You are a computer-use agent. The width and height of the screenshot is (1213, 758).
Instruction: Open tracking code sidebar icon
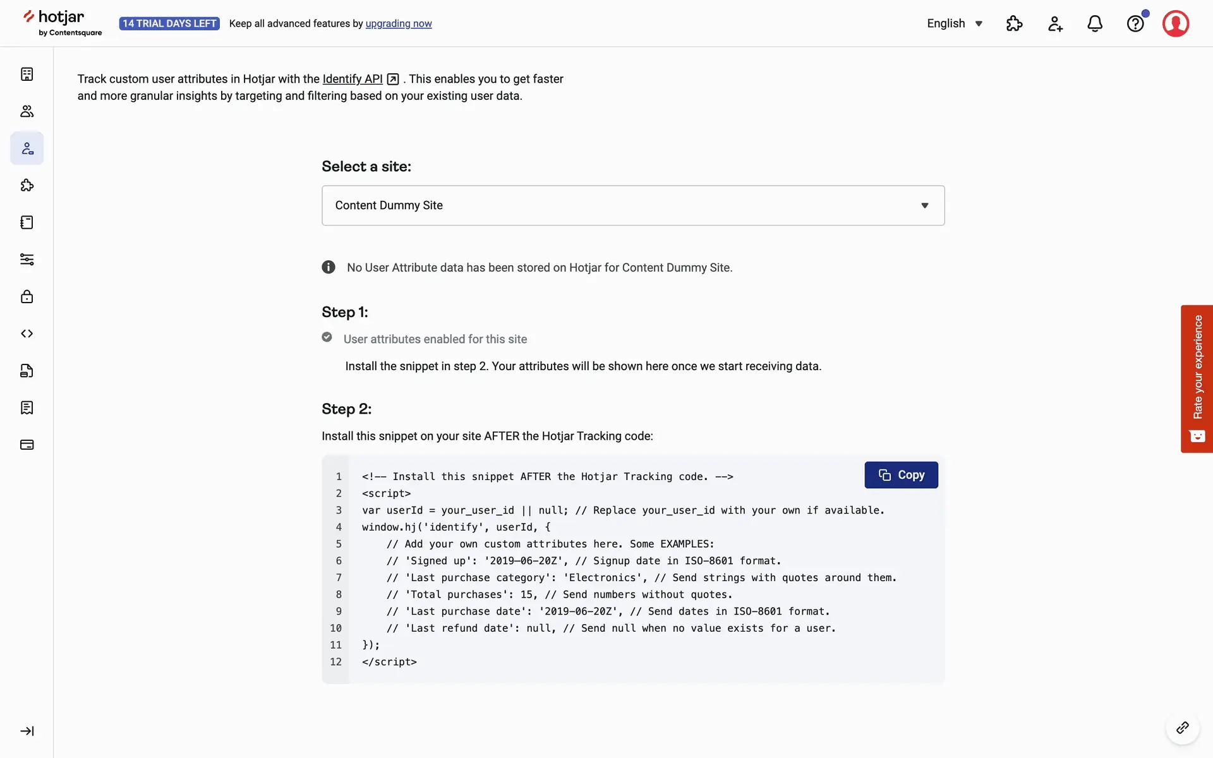[x=27, y=334]
